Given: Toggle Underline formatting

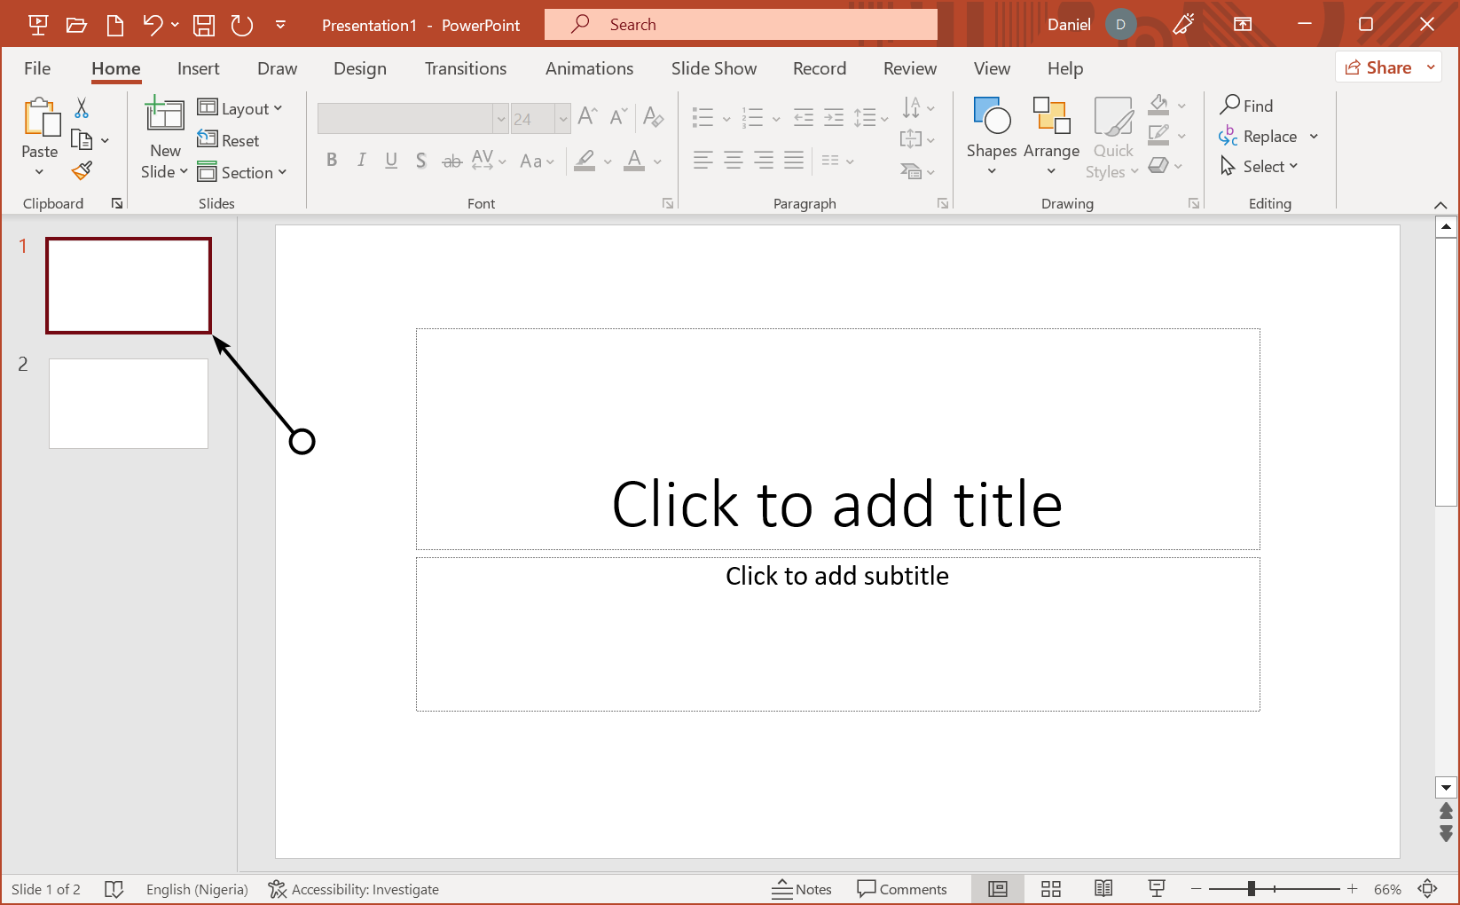Looking at the screenshot, I should [391, 161].
